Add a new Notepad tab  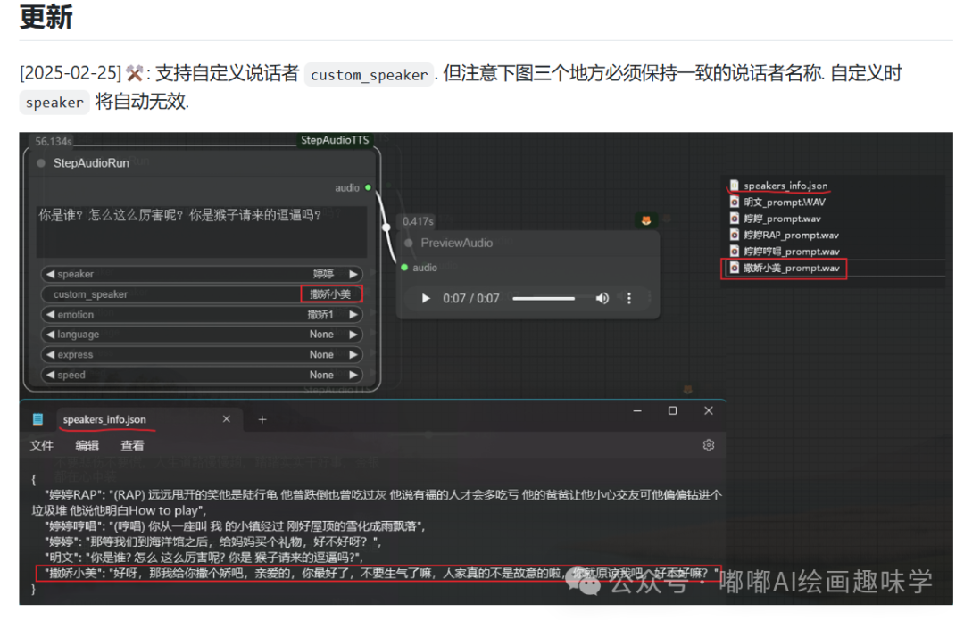click(262, 419)
